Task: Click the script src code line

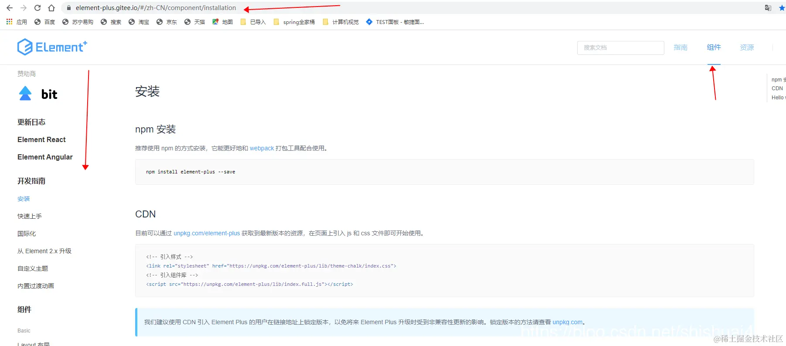Action: pos(249,284)
